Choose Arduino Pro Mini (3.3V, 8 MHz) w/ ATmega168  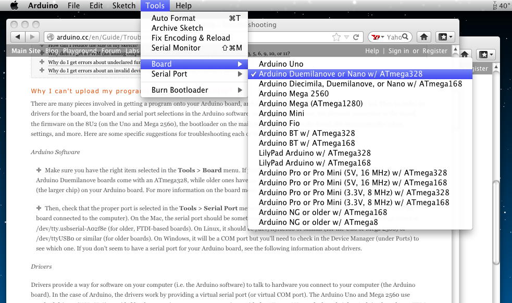(x=360, y=203)
